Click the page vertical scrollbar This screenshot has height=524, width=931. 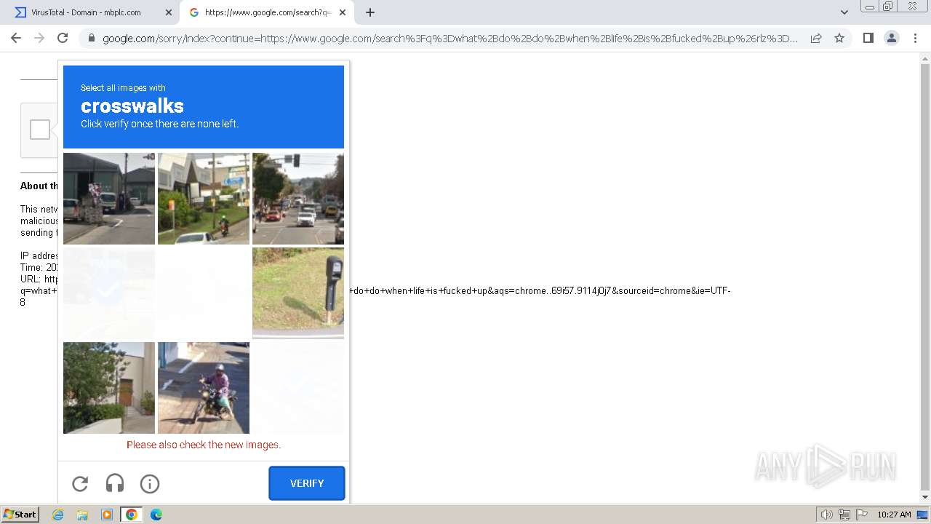click(925, 277)
